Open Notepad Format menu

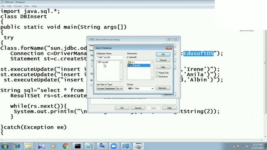pyautogui.click(x=18, y=6)
